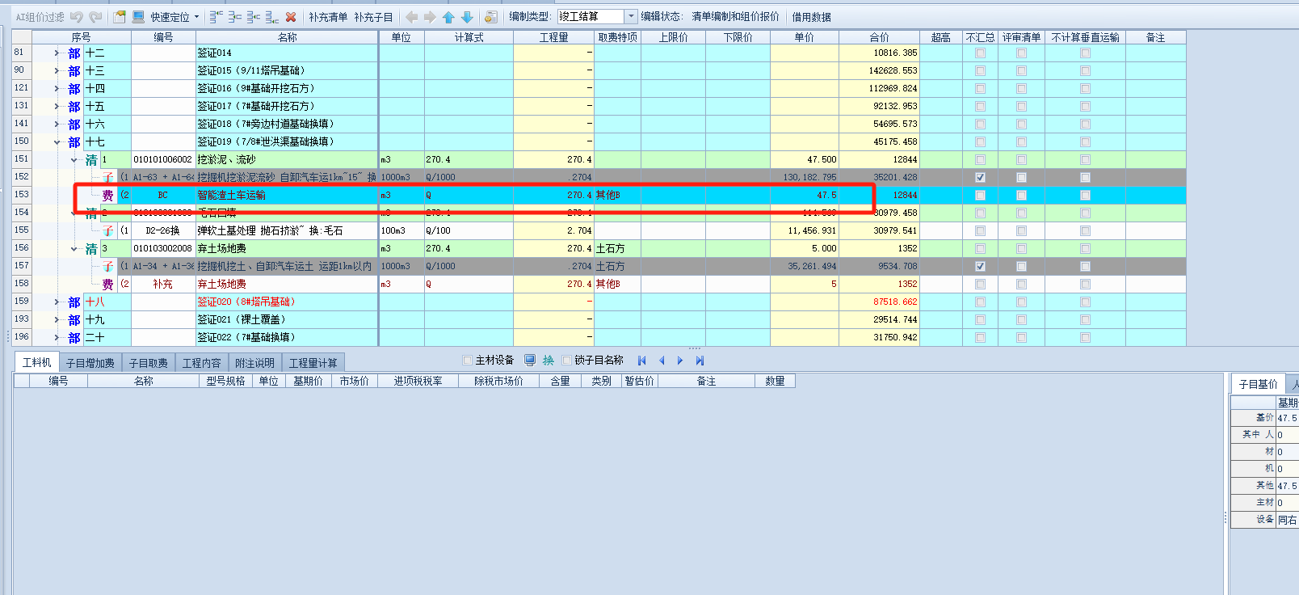Switch to the 工程量计算 tab

pos(313,363)
